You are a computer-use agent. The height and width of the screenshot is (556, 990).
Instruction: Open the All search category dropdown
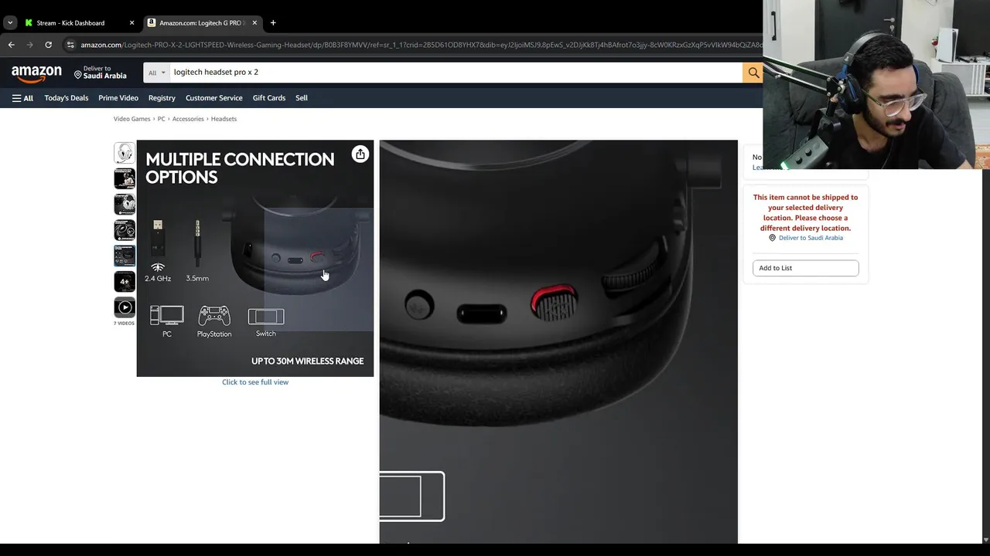point(157,73)
